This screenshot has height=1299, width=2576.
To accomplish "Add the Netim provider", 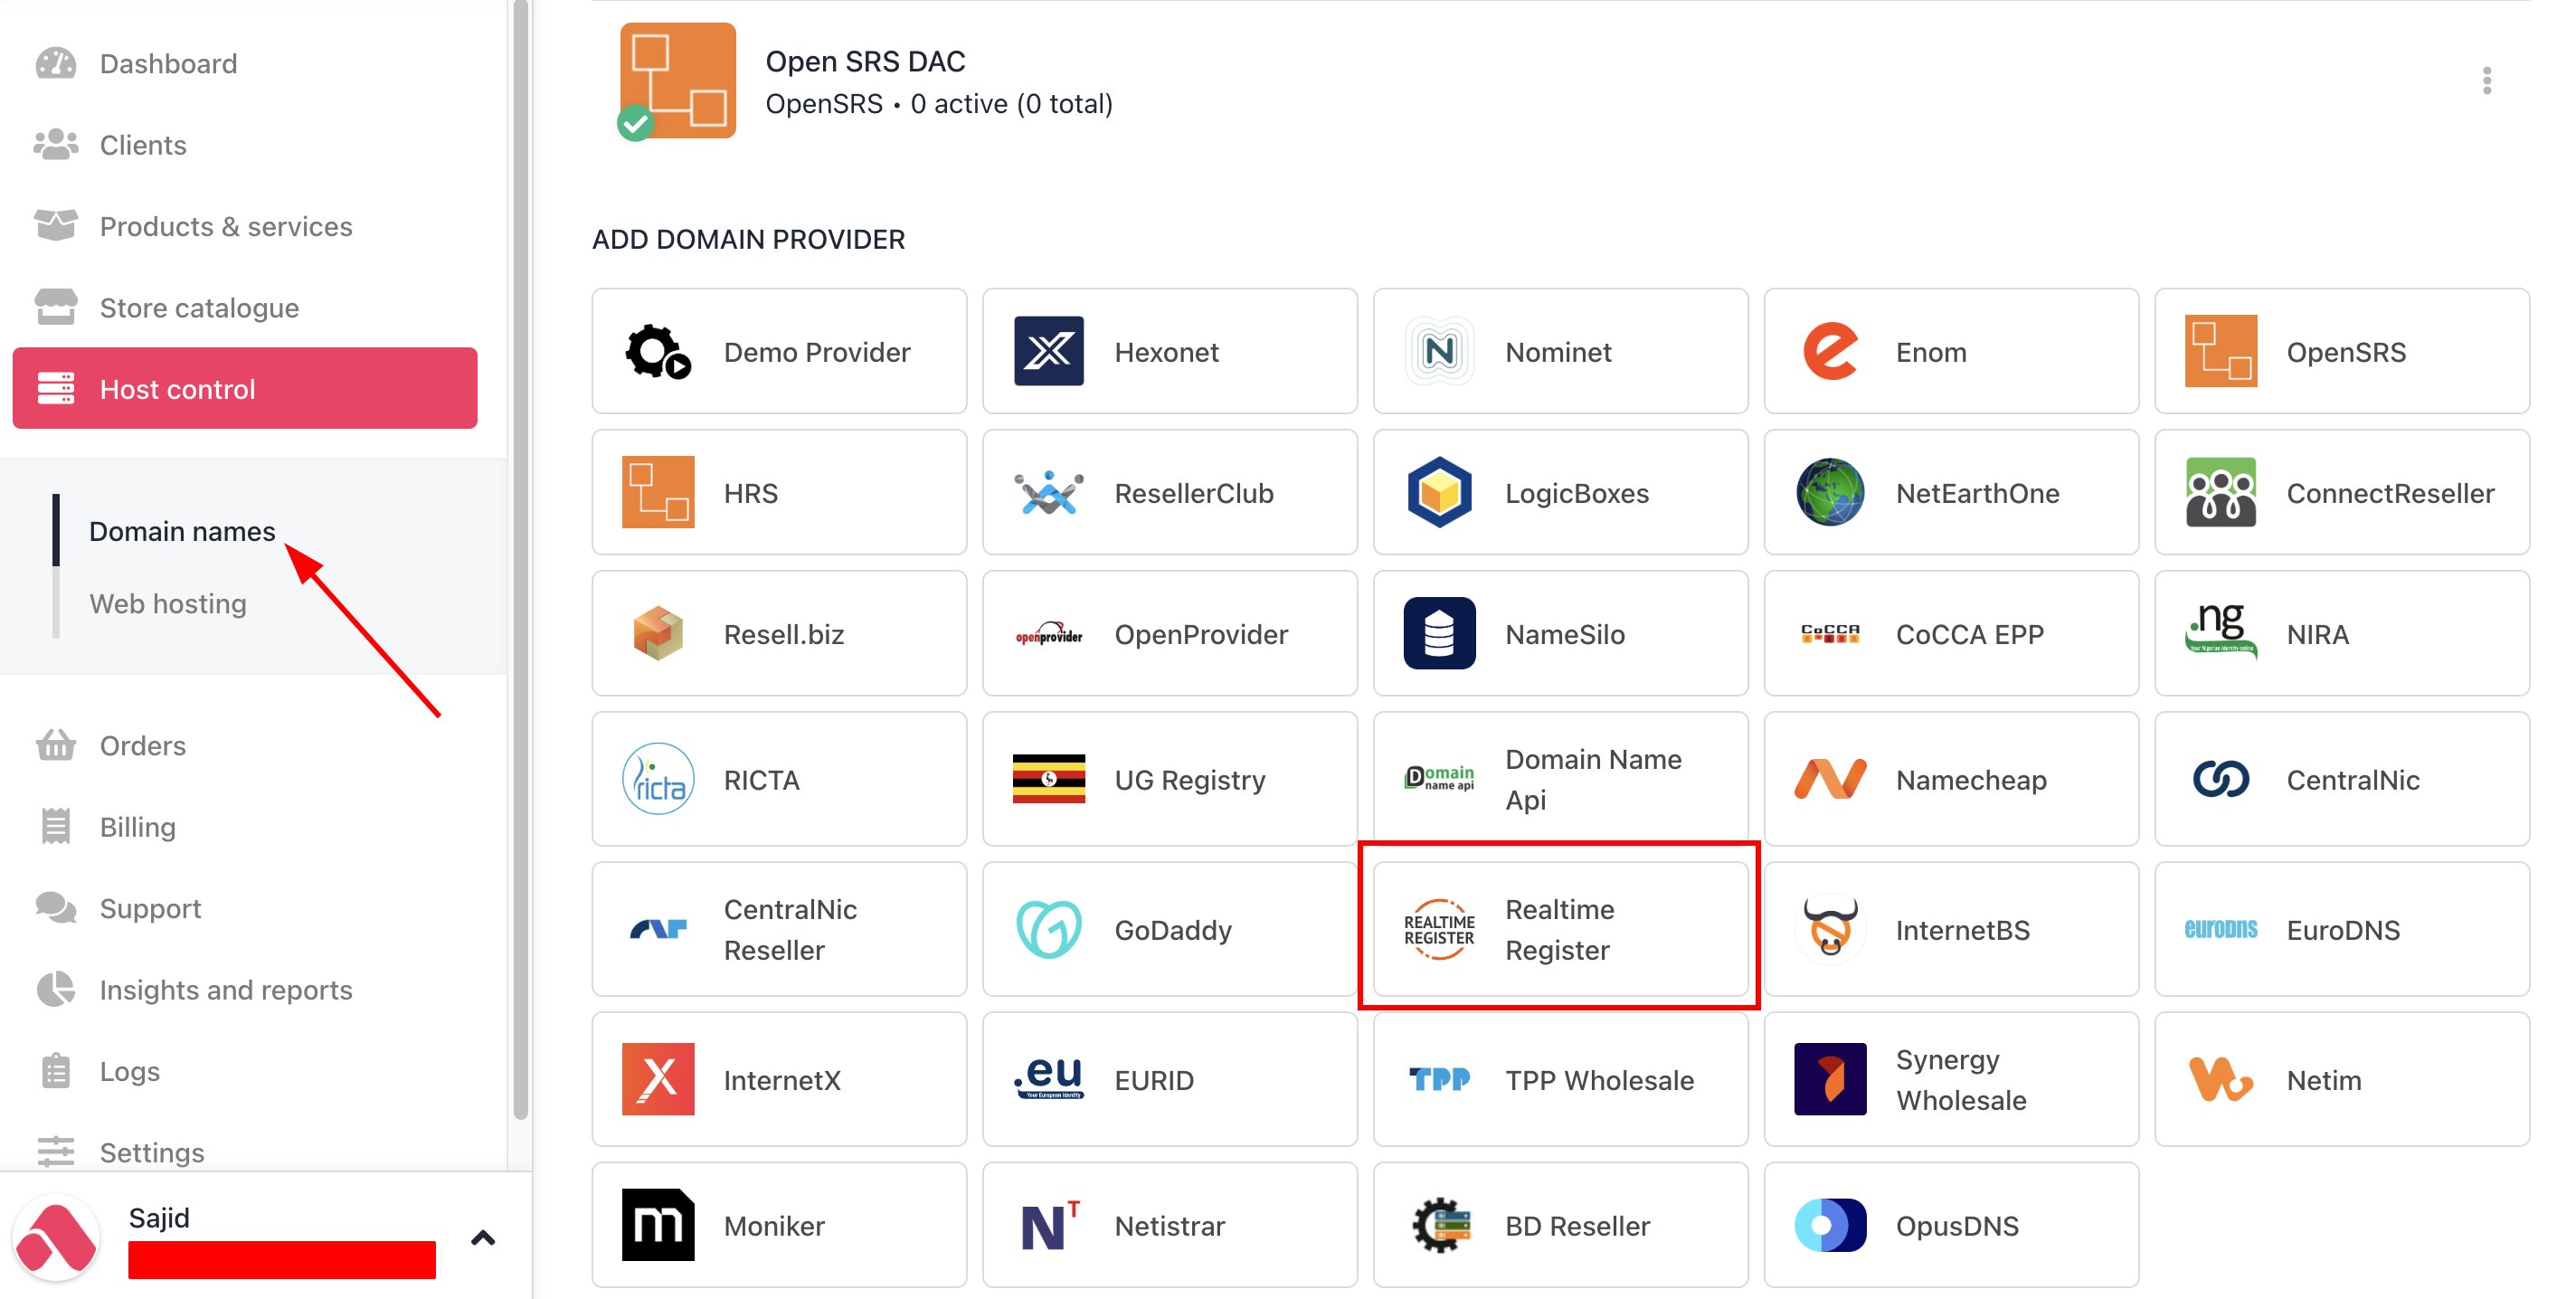I will click(x=2342, y=1079).
